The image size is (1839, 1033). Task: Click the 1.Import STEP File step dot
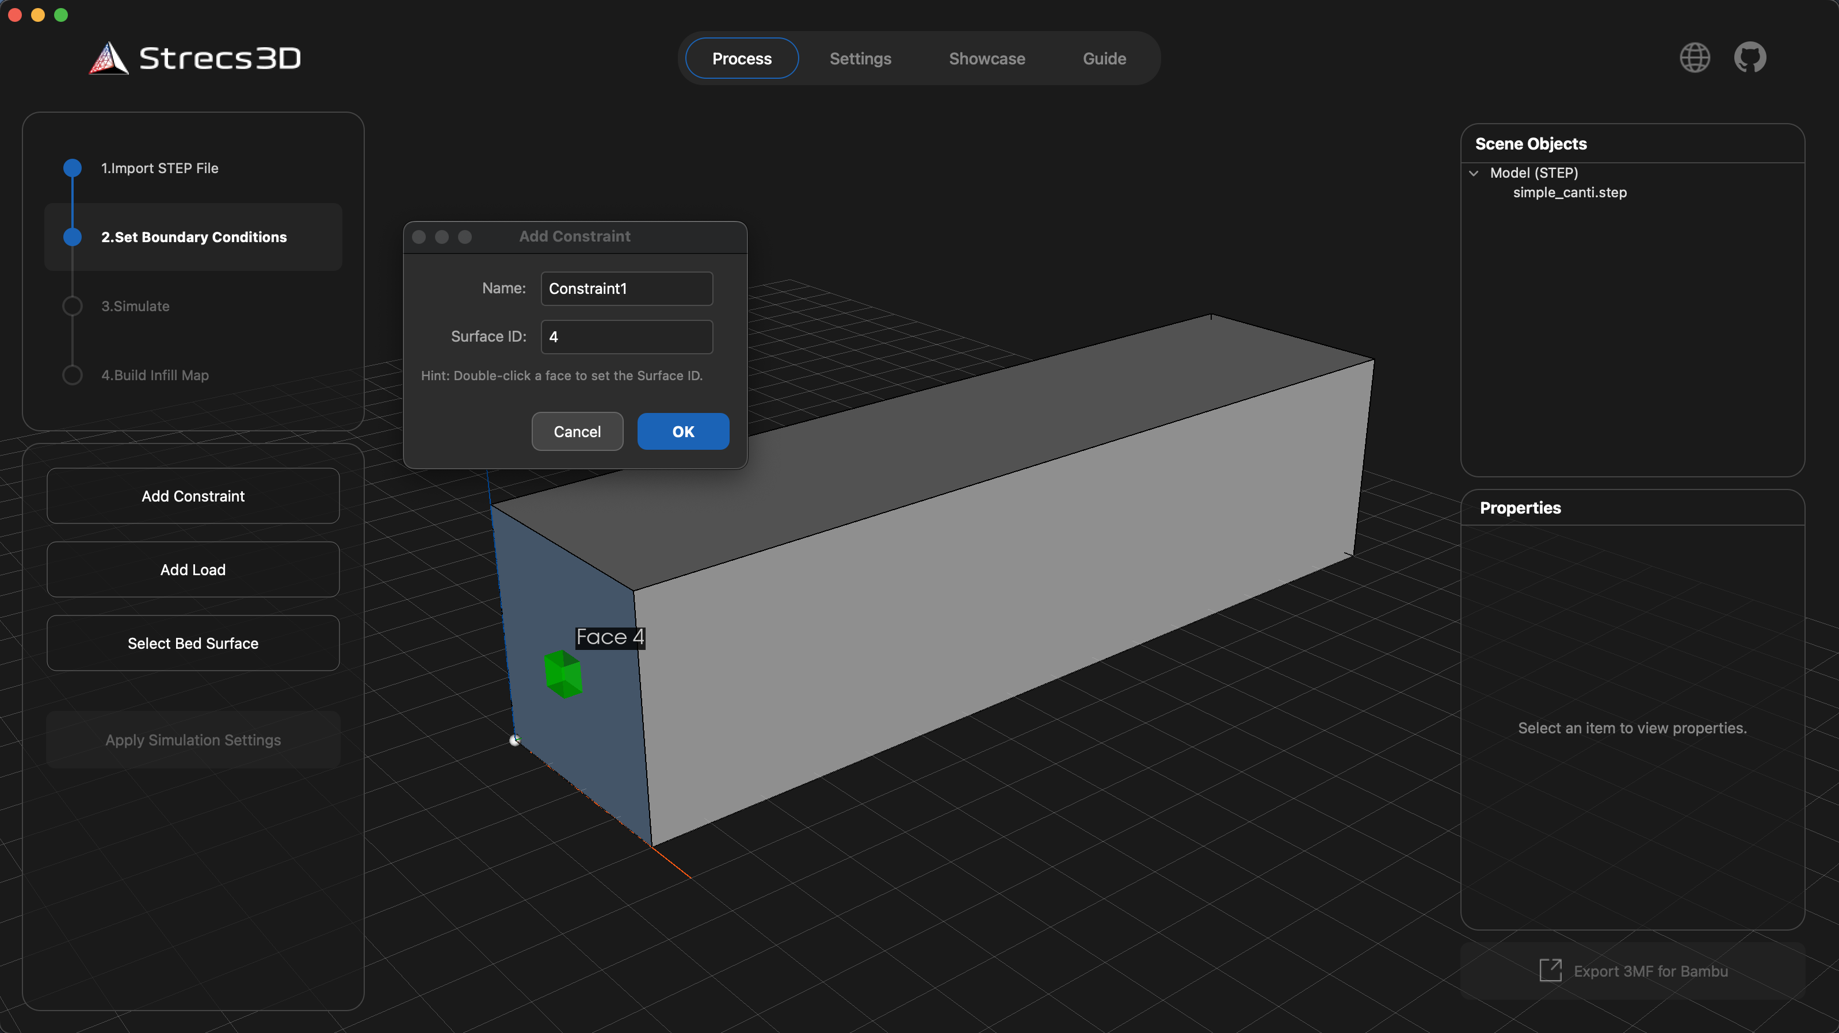(x=72, y=169)
